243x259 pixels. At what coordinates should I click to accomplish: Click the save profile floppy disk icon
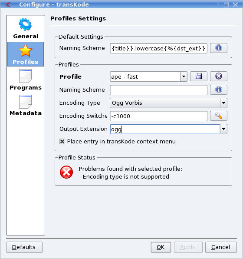(199, 76)
